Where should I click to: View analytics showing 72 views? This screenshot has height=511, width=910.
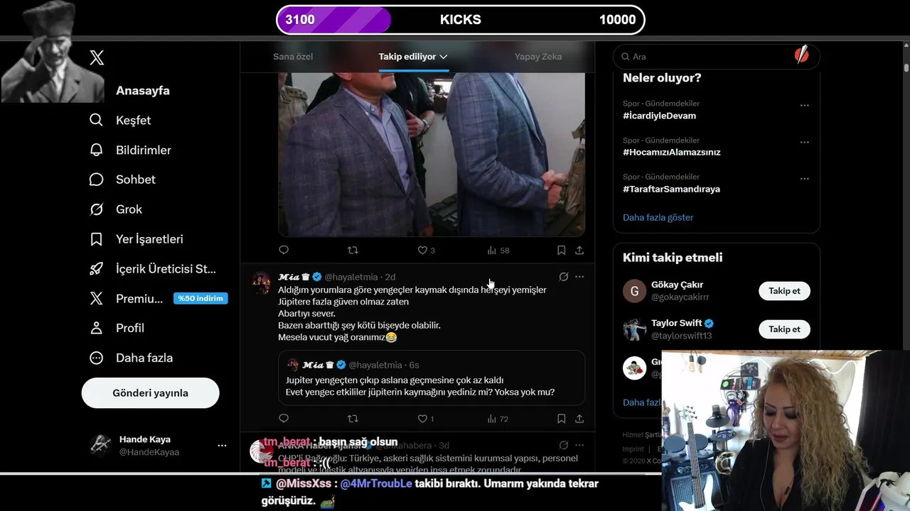(498, 419)
